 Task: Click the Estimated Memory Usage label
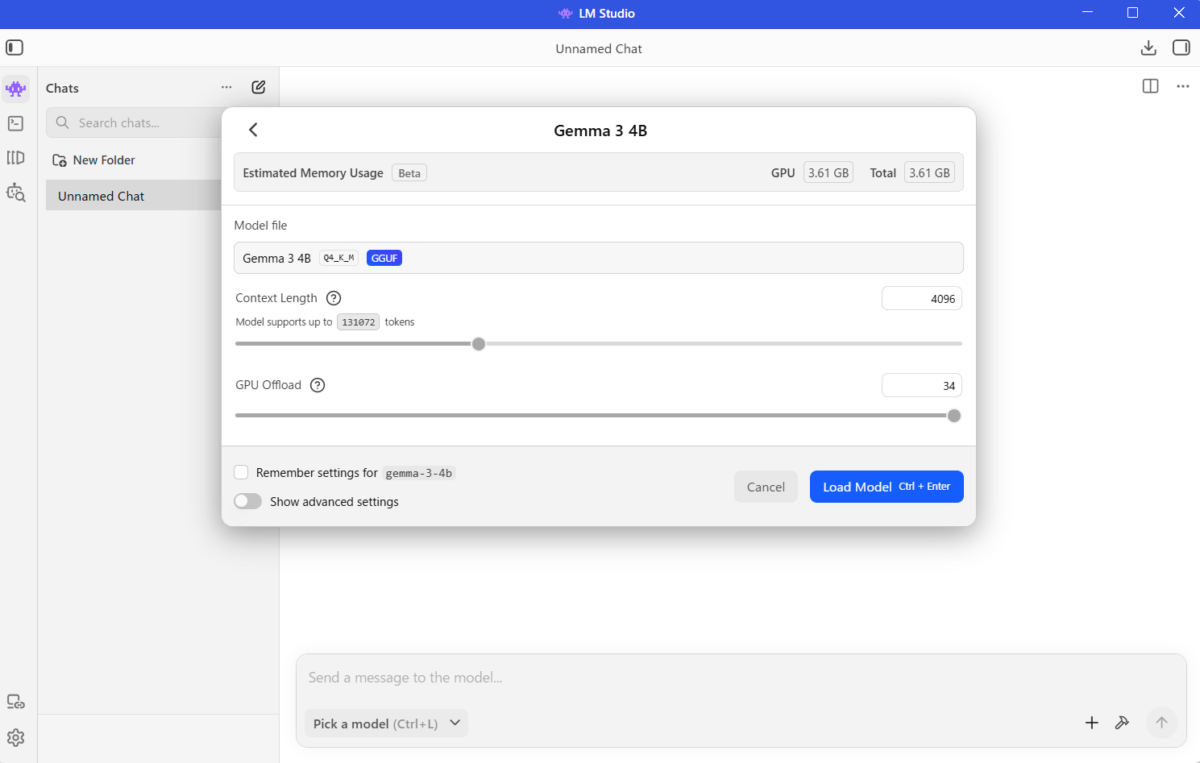click(x=313, y=173)
